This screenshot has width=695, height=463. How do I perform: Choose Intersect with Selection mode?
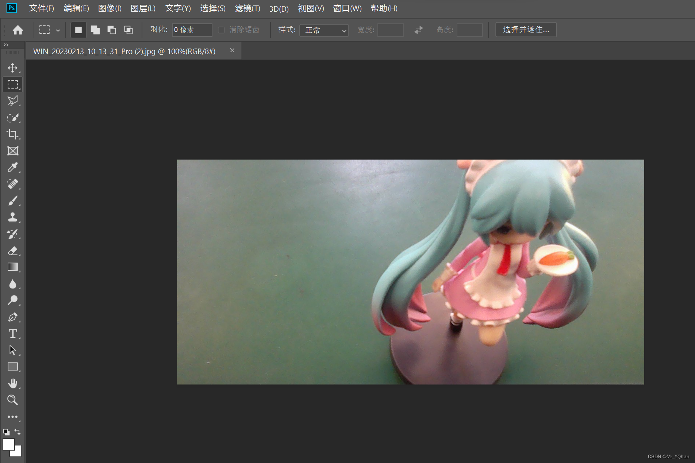(128, 30)
